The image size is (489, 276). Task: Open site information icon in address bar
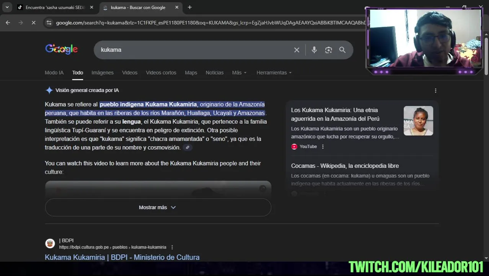[49, 23]
